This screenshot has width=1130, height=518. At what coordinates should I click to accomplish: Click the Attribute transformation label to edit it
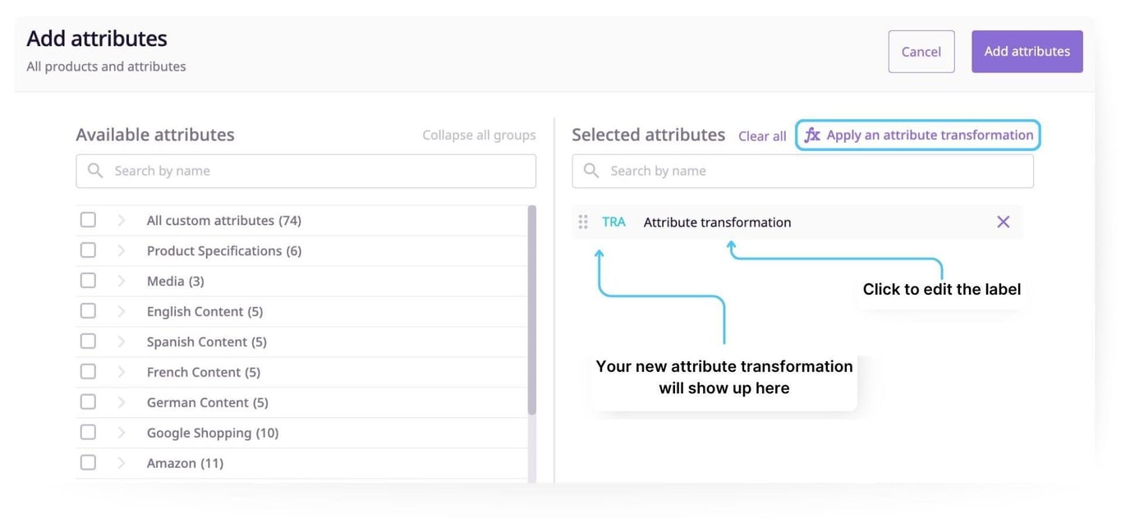pos(716,221)
